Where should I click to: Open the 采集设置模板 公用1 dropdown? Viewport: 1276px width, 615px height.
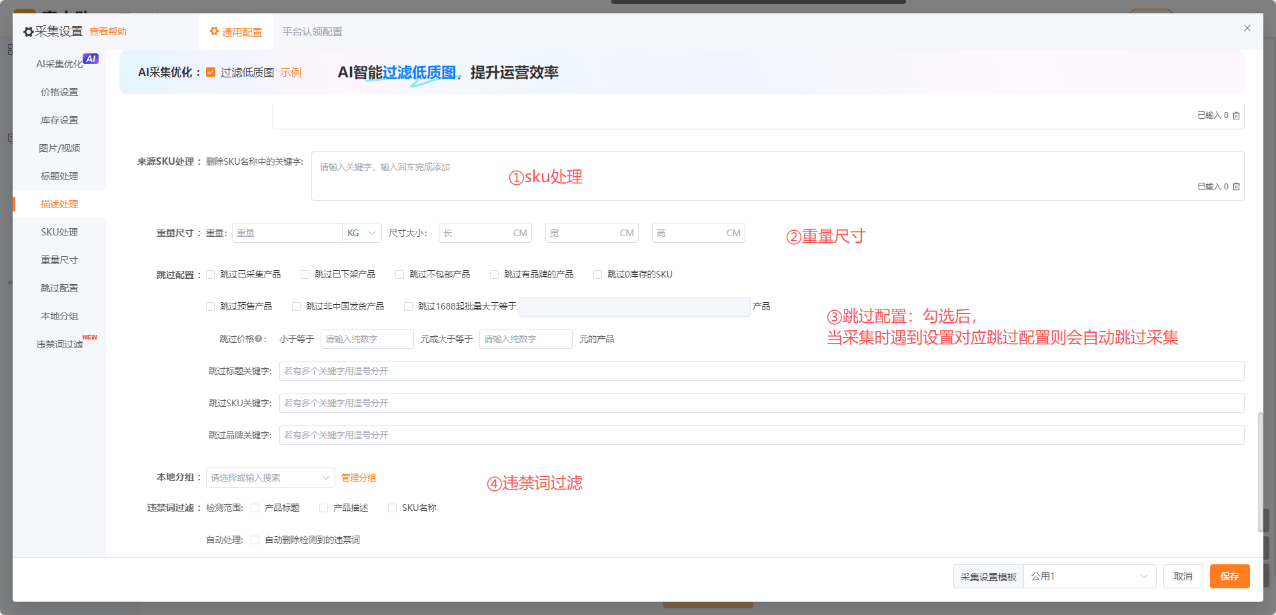(1089, 576)
